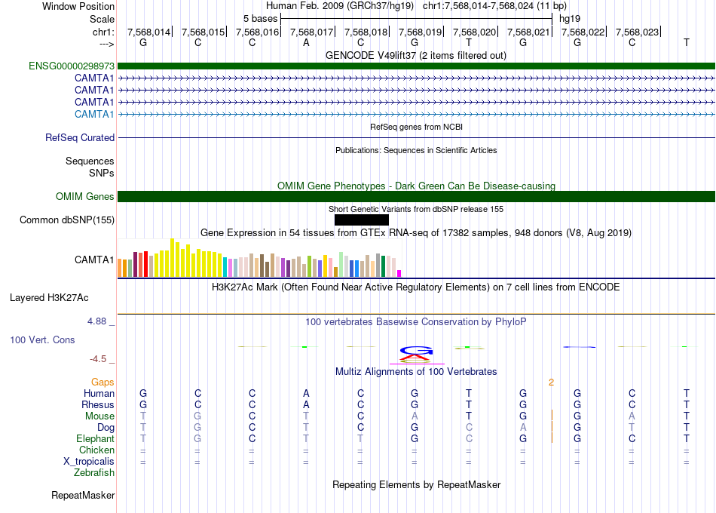Viewport: 716px width, 513px height.
Task: Select the Dog species label
Action: [106, 428]
